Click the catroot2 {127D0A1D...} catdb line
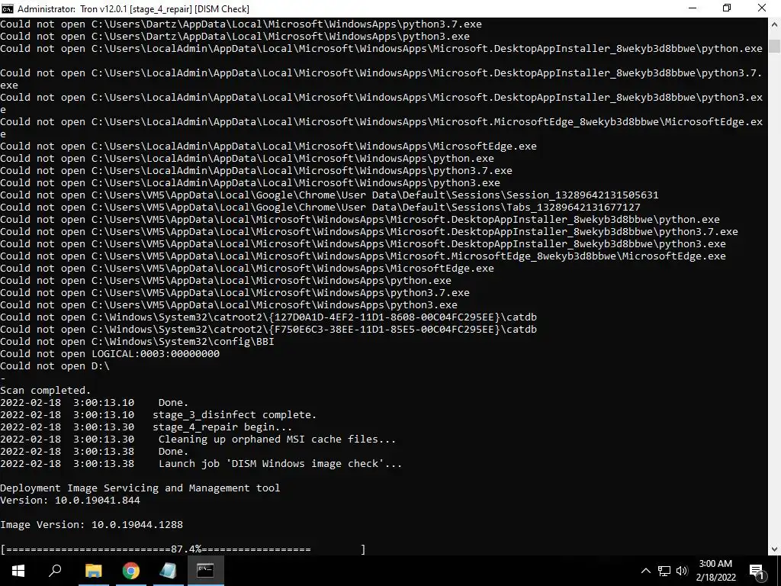 coord(268,317)
